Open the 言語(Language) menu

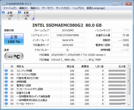[x=96, y=8]
